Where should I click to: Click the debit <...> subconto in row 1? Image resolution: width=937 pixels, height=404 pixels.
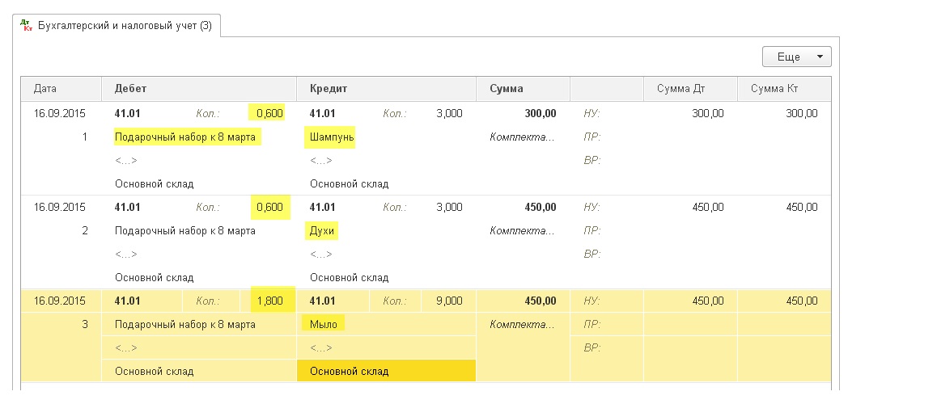pyautogui.click(x=126, y=161)
